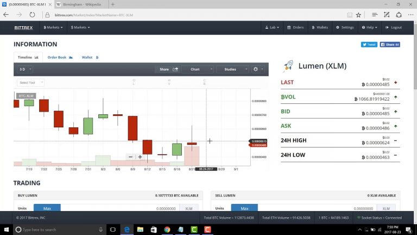Open the Orders page in the navbar

295,27
